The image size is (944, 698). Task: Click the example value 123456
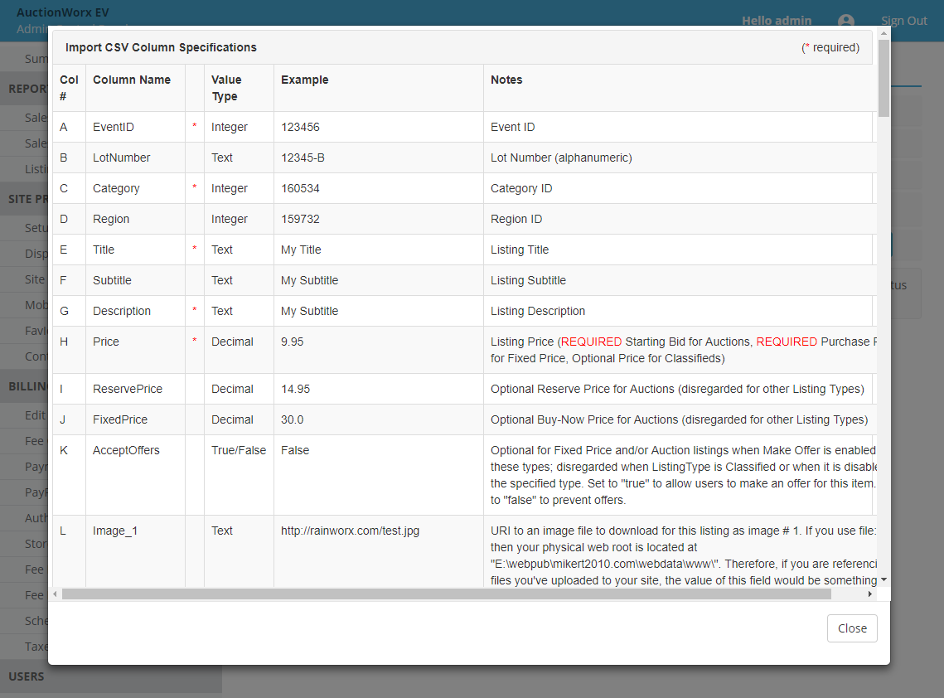[300, 127]
